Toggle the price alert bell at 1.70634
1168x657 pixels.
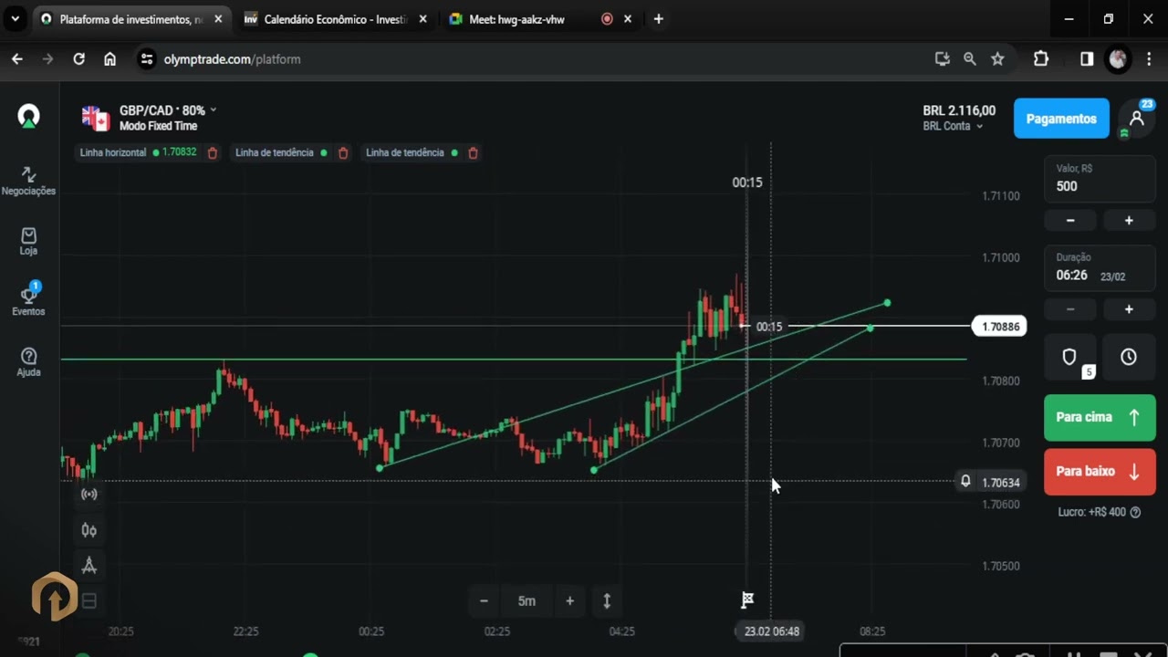coord(965,481)
